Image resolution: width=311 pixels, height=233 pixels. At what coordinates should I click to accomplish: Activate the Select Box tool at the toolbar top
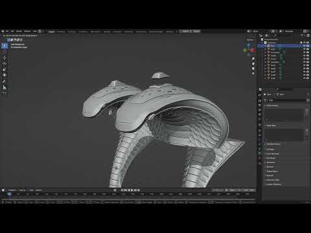(x=5, y=46)
